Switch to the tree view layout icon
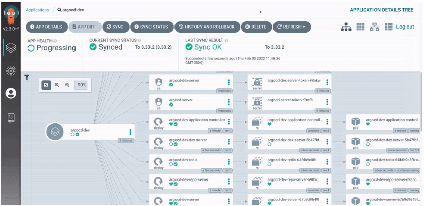This screenshot has height=206, width=424. tap(346, 27)
